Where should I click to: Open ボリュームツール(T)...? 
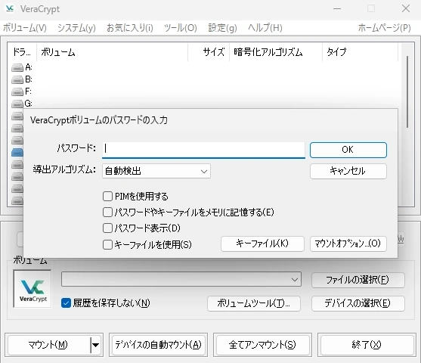[x=254, y=303]
